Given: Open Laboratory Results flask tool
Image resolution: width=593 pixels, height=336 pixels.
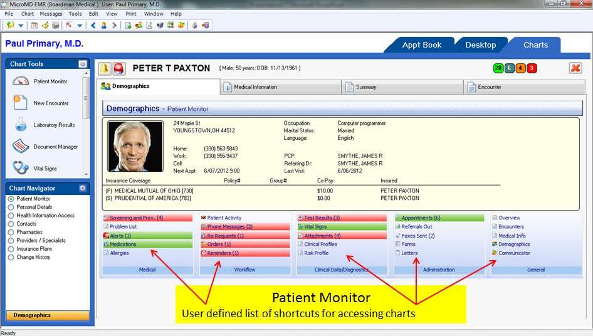Looking at the screenshot, I should [x=43, y=125].
